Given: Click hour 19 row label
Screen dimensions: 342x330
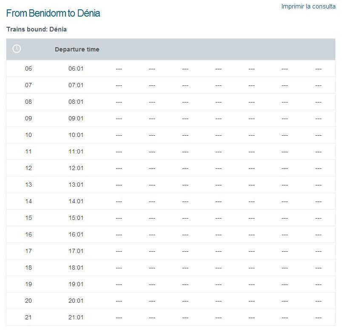Looking at the screenshot, I should click(28, 284).
